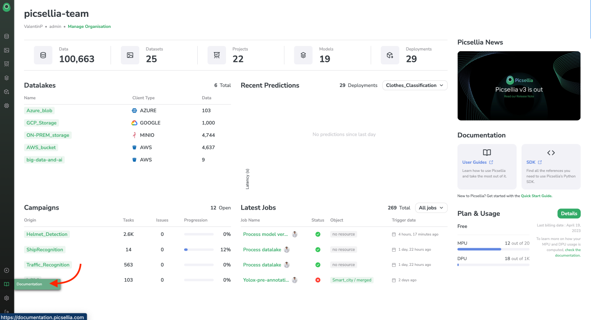Click the external-link icon beside User Guides
591x320 pixels.
click(x=491, y=162)
